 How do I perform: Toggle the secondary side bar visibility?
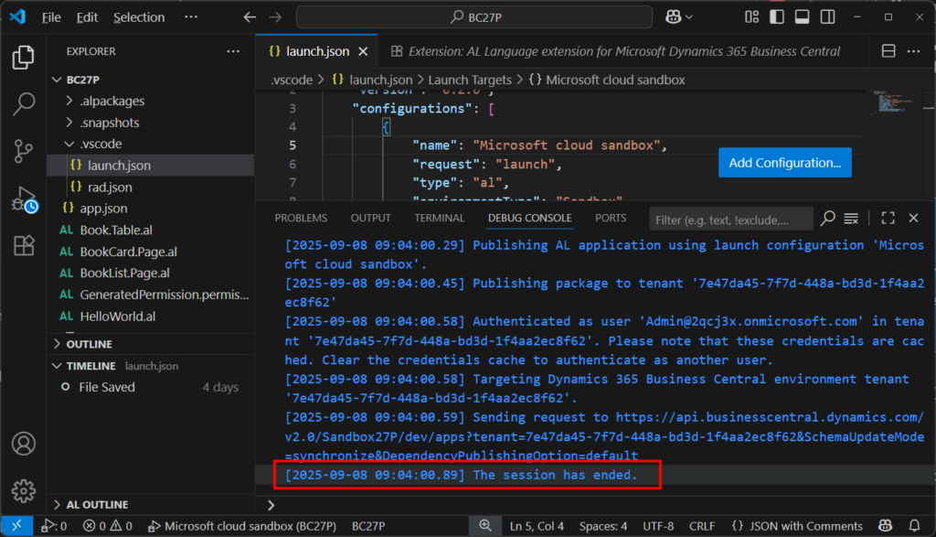[827, 17]
